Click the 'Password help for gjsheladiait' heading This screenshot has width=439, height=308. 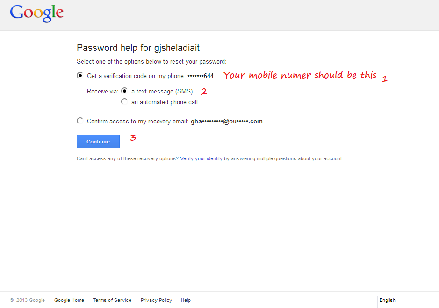coord(138,48)
